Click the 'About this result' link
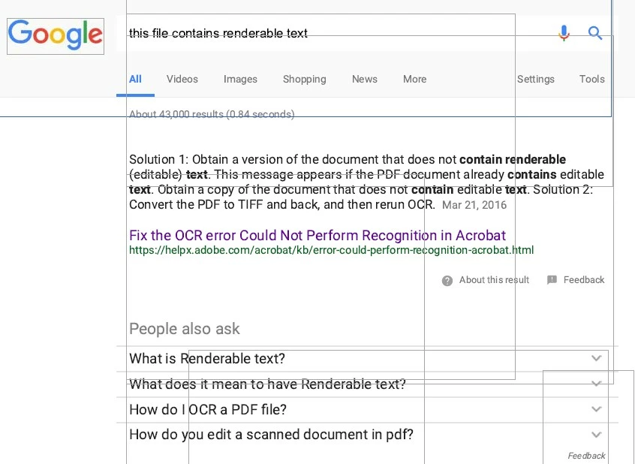 (494, 280)
